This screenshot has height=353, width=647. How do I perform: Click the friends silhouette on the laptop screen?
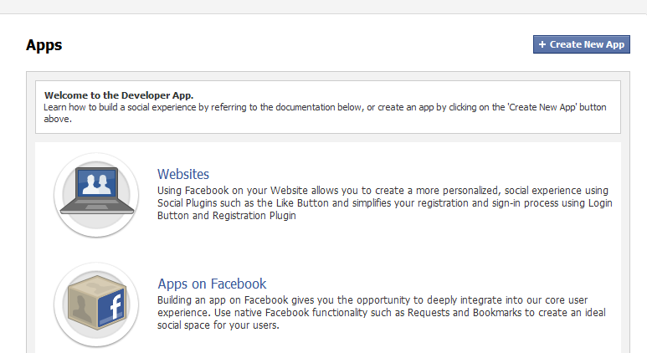coord(96,184)
